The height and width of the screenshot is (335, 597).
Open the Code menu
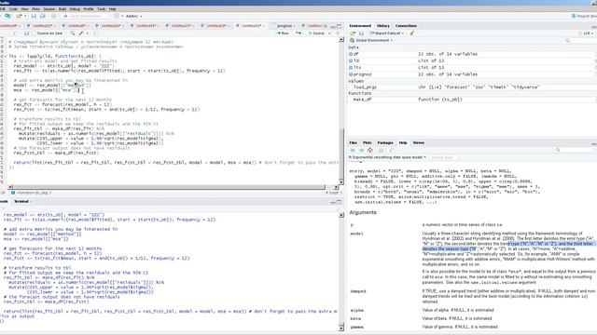click(13, 8)
